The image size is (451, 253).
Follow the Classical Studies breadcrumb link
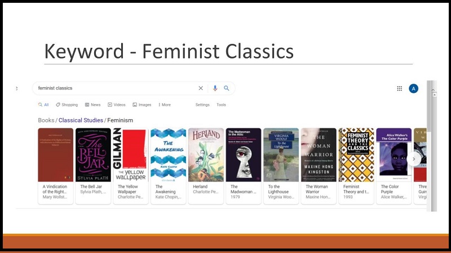pyautogui.click(x=81, y=120)
